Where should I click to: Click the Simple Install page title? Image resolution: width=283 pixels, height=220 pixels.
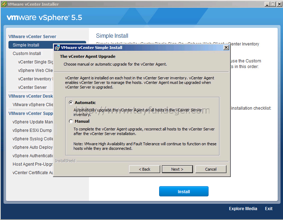pos(112,36)
